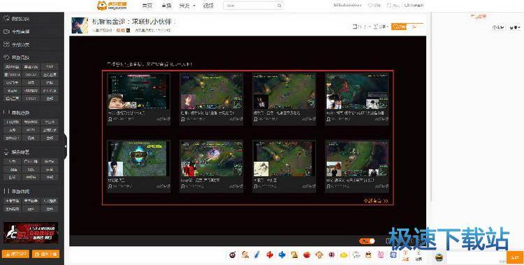Open the emoji picker beside chat input
Image resolution: width=524 pixels, height=265 pixels.
click(x=439, y=257)
